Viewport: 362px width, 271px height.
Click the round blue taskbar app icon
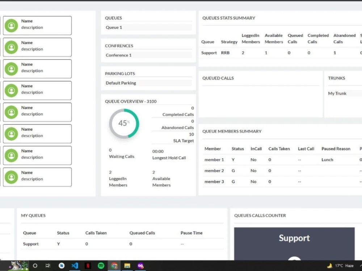tap(62, 266)
